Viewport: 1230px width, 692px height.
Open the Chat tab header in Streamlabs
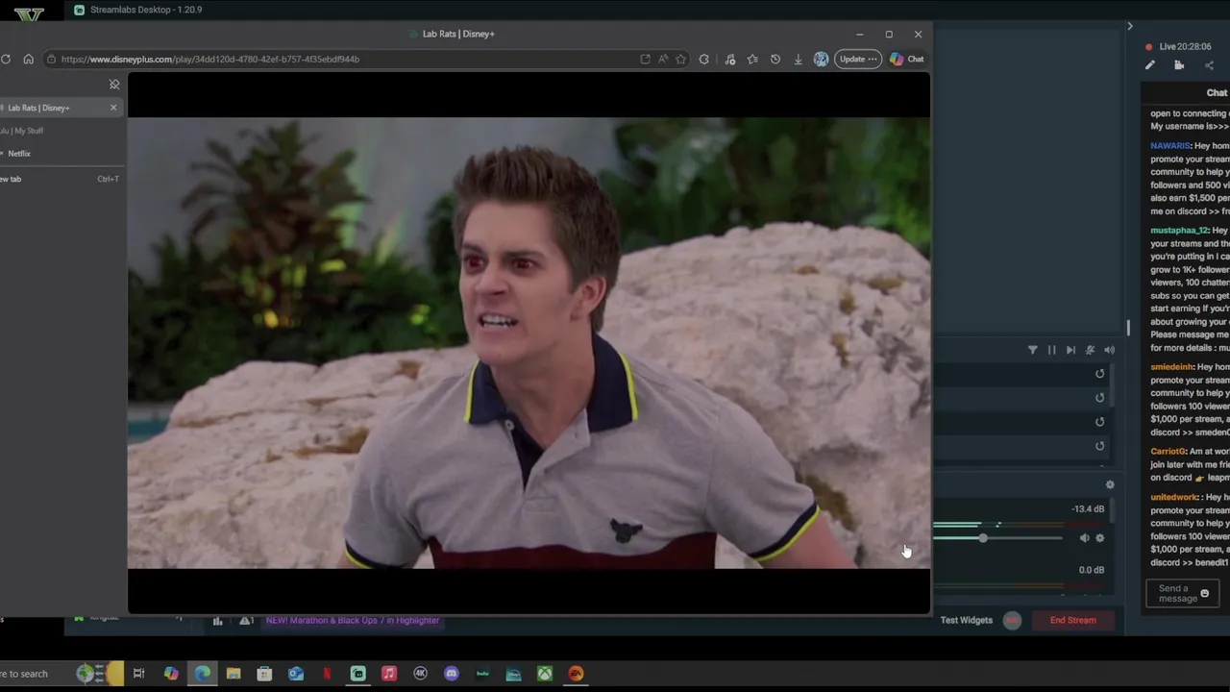(x=1217, y=93)
